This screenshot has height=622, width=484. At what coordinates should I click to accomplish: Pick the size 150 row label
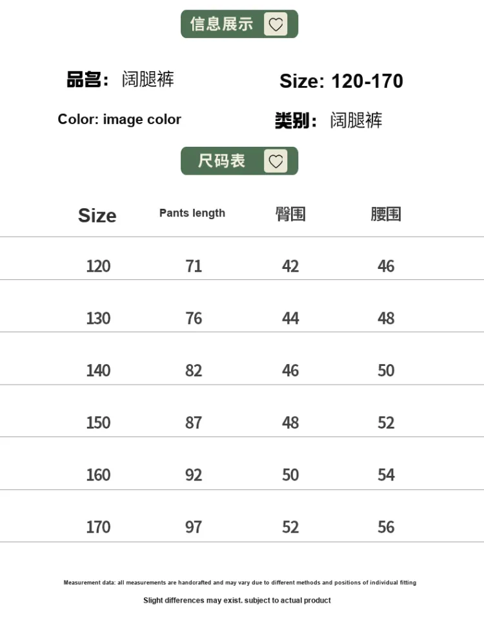pyautogui.click(x=98, y=423)
